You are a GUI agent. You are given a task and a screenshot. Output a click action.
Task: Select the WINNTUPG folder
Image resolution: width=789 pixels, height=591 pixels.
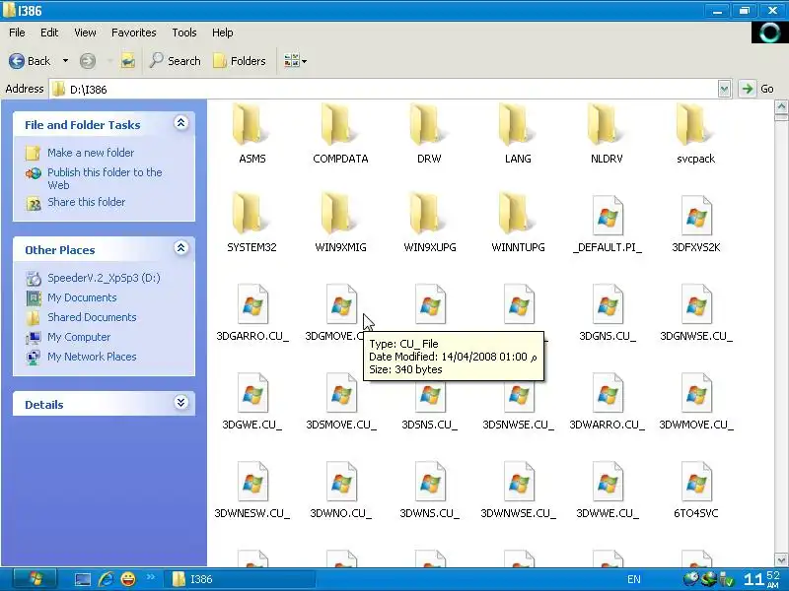coord(518,223)
